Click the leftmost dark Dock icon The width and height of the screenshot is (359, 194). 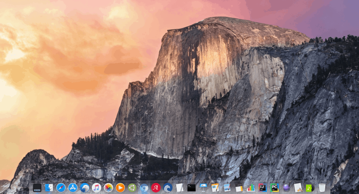pos(36,188)
